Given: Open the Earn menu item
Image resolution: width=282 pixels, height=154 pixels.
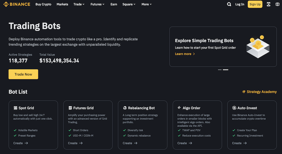Looking at the screenshot, I should point(114,4).
